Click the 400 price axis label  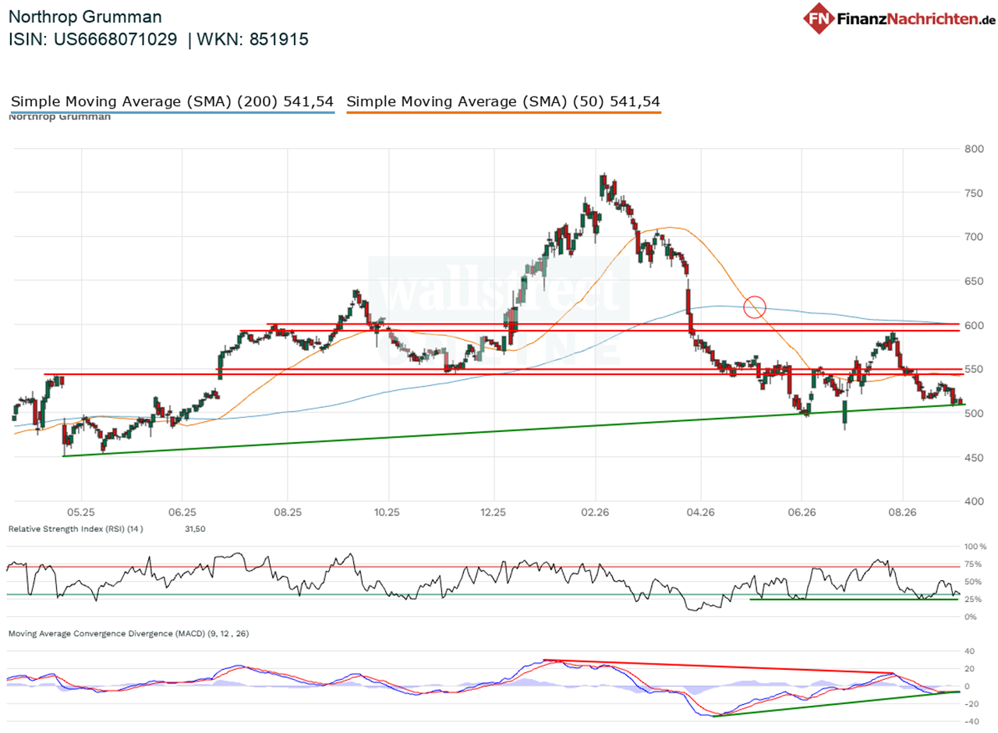point(975,501)
